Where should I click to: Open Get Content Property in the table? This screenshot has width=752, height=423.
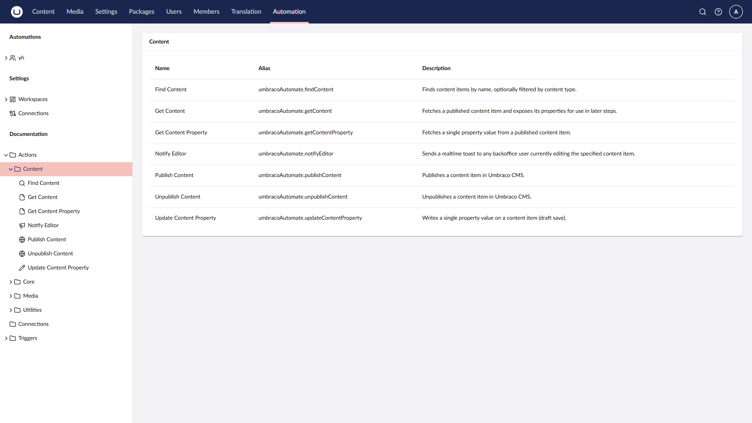[x=181, y=133]
